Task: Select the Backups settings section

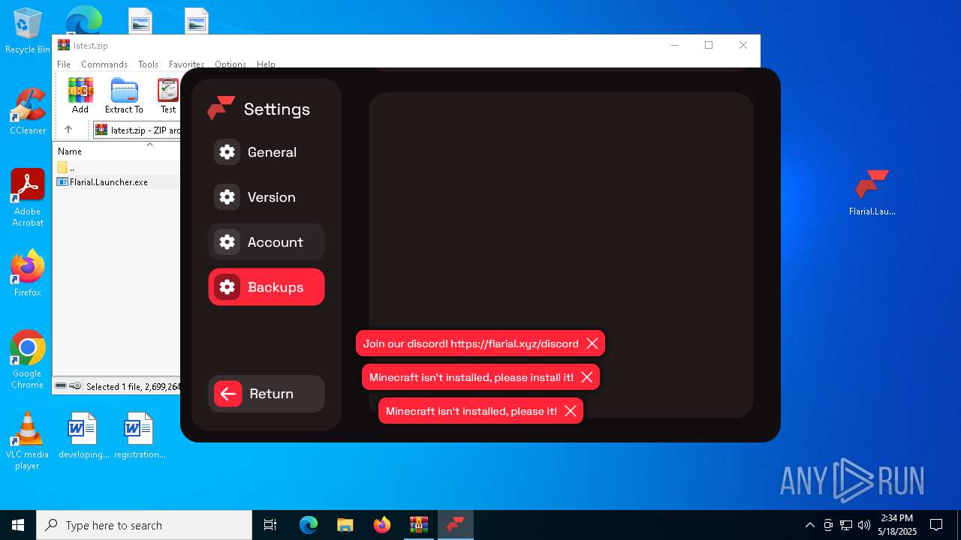Action: tap(266, 287)
